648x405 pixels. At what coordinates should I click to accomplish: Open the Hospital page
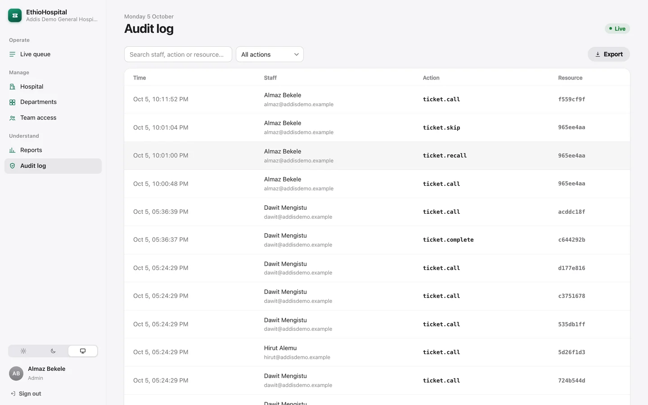pos(53,86)
